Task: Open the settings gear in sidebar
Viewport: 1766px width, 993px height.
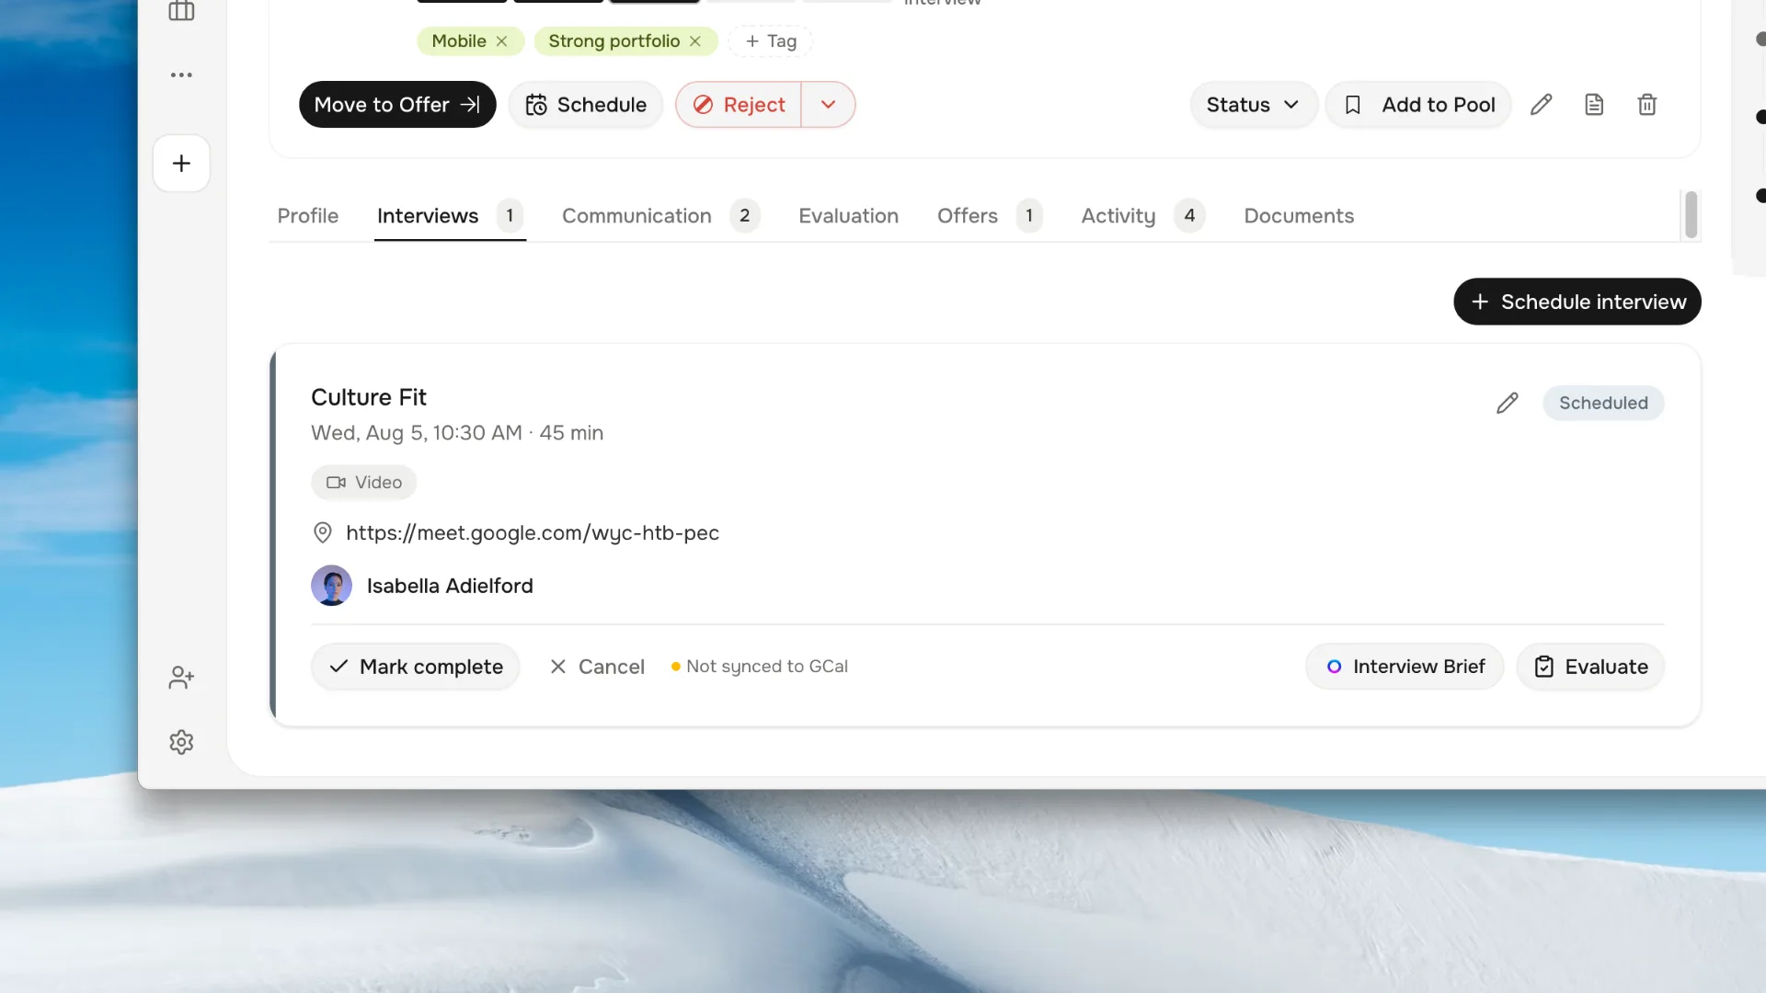Action: (181, 742)
